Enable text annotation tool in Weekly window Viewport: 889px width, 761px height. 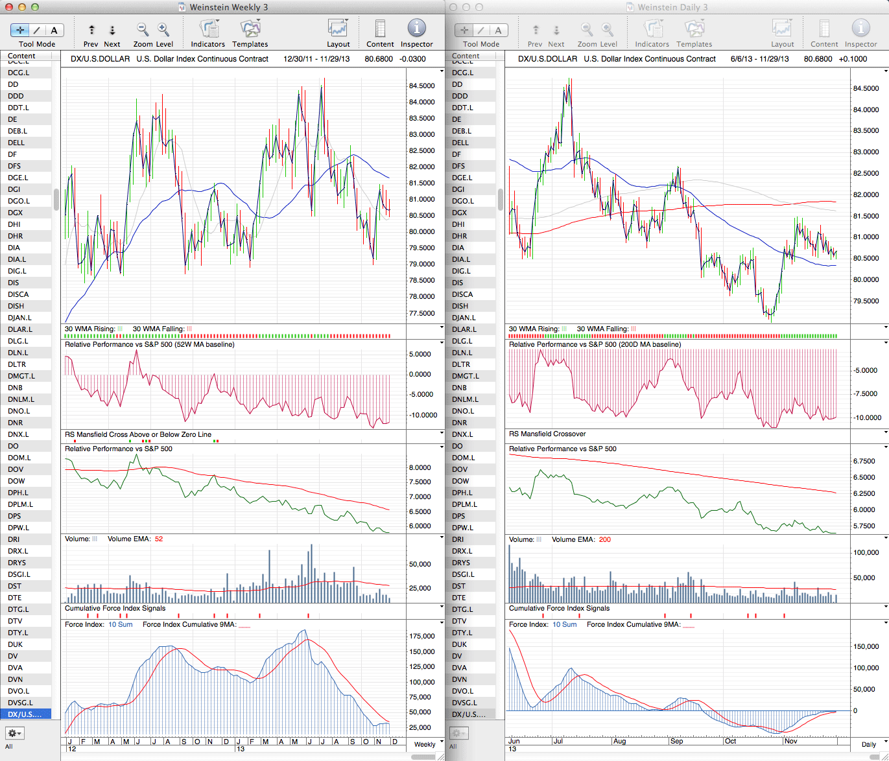point(54,30)
